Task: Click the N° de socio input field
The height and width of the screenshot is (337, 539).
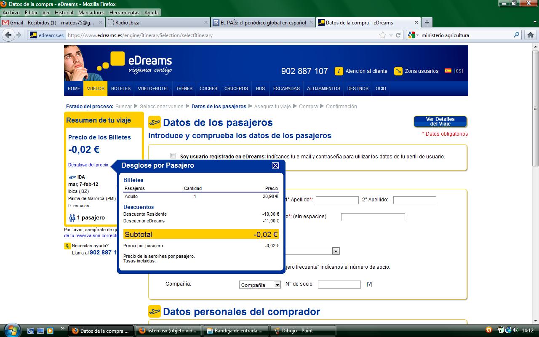Action: [x=339, y=284]
